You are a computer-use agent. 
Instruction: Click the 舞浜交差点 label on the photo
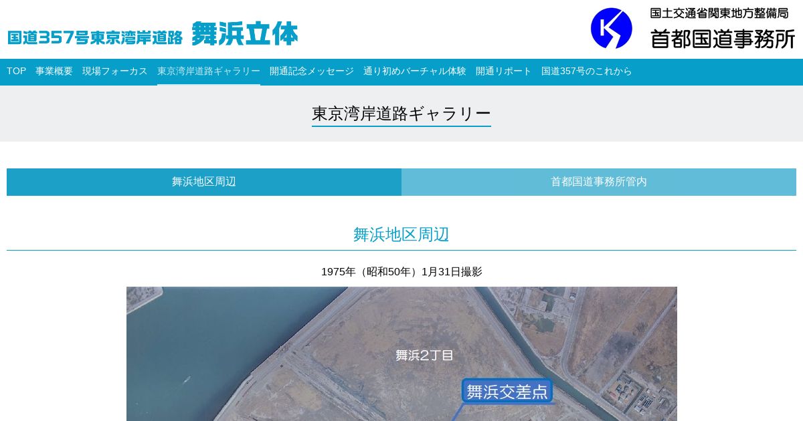(x=507, y=392)
